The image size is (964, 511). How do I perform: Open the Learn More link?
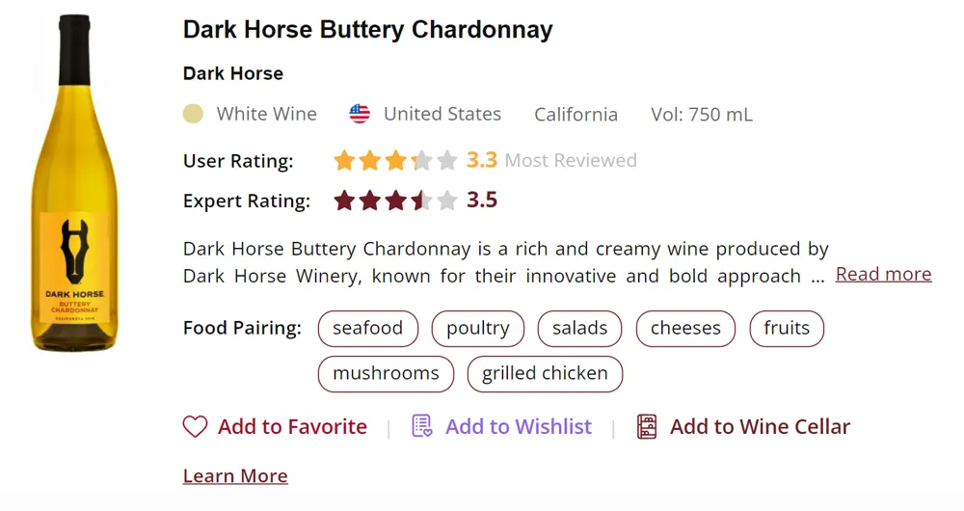[x=235, y=476]
